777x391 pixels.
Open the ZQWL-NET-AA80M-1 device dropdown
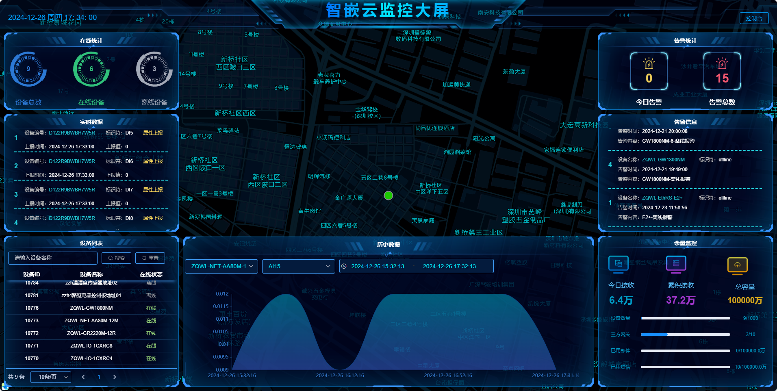click(221, 266)
